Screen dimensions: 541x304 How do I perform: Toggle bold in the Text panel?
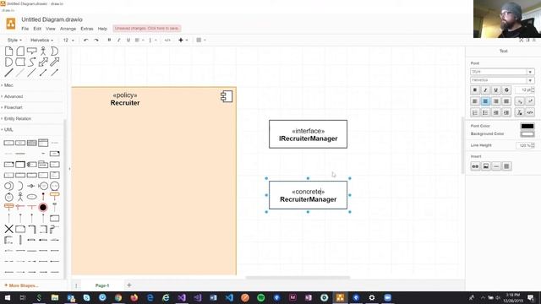[x=475, y=90]
